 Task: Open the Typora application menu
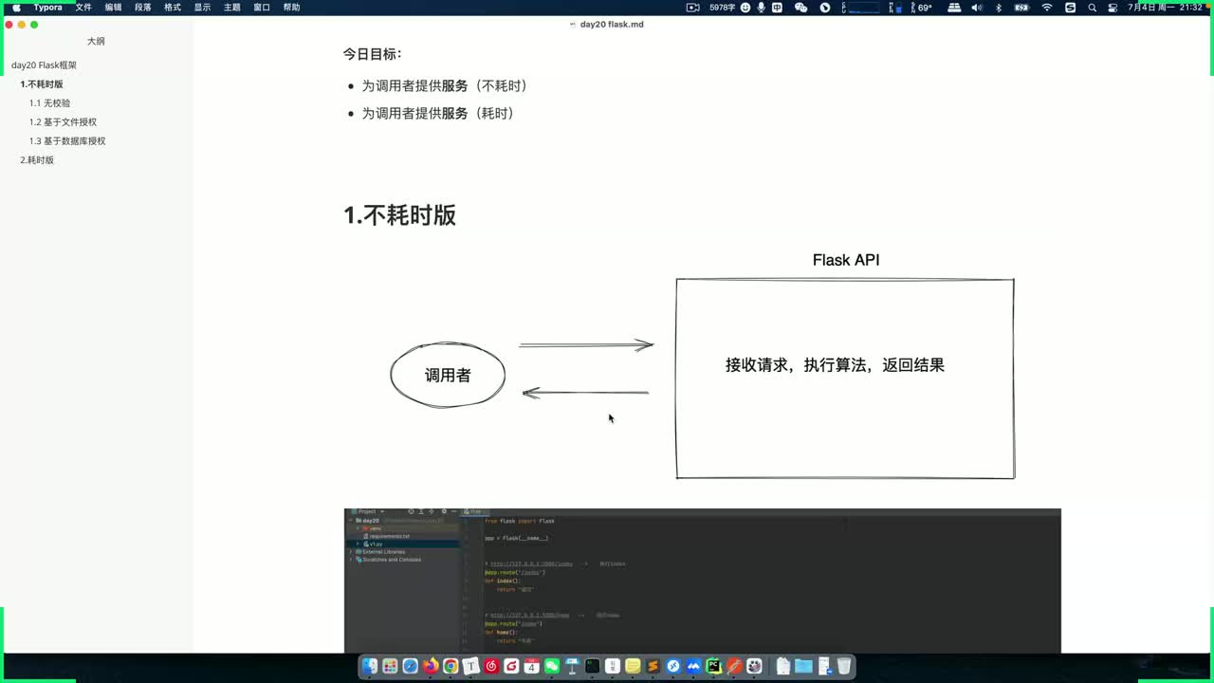[x=48, y=8]
